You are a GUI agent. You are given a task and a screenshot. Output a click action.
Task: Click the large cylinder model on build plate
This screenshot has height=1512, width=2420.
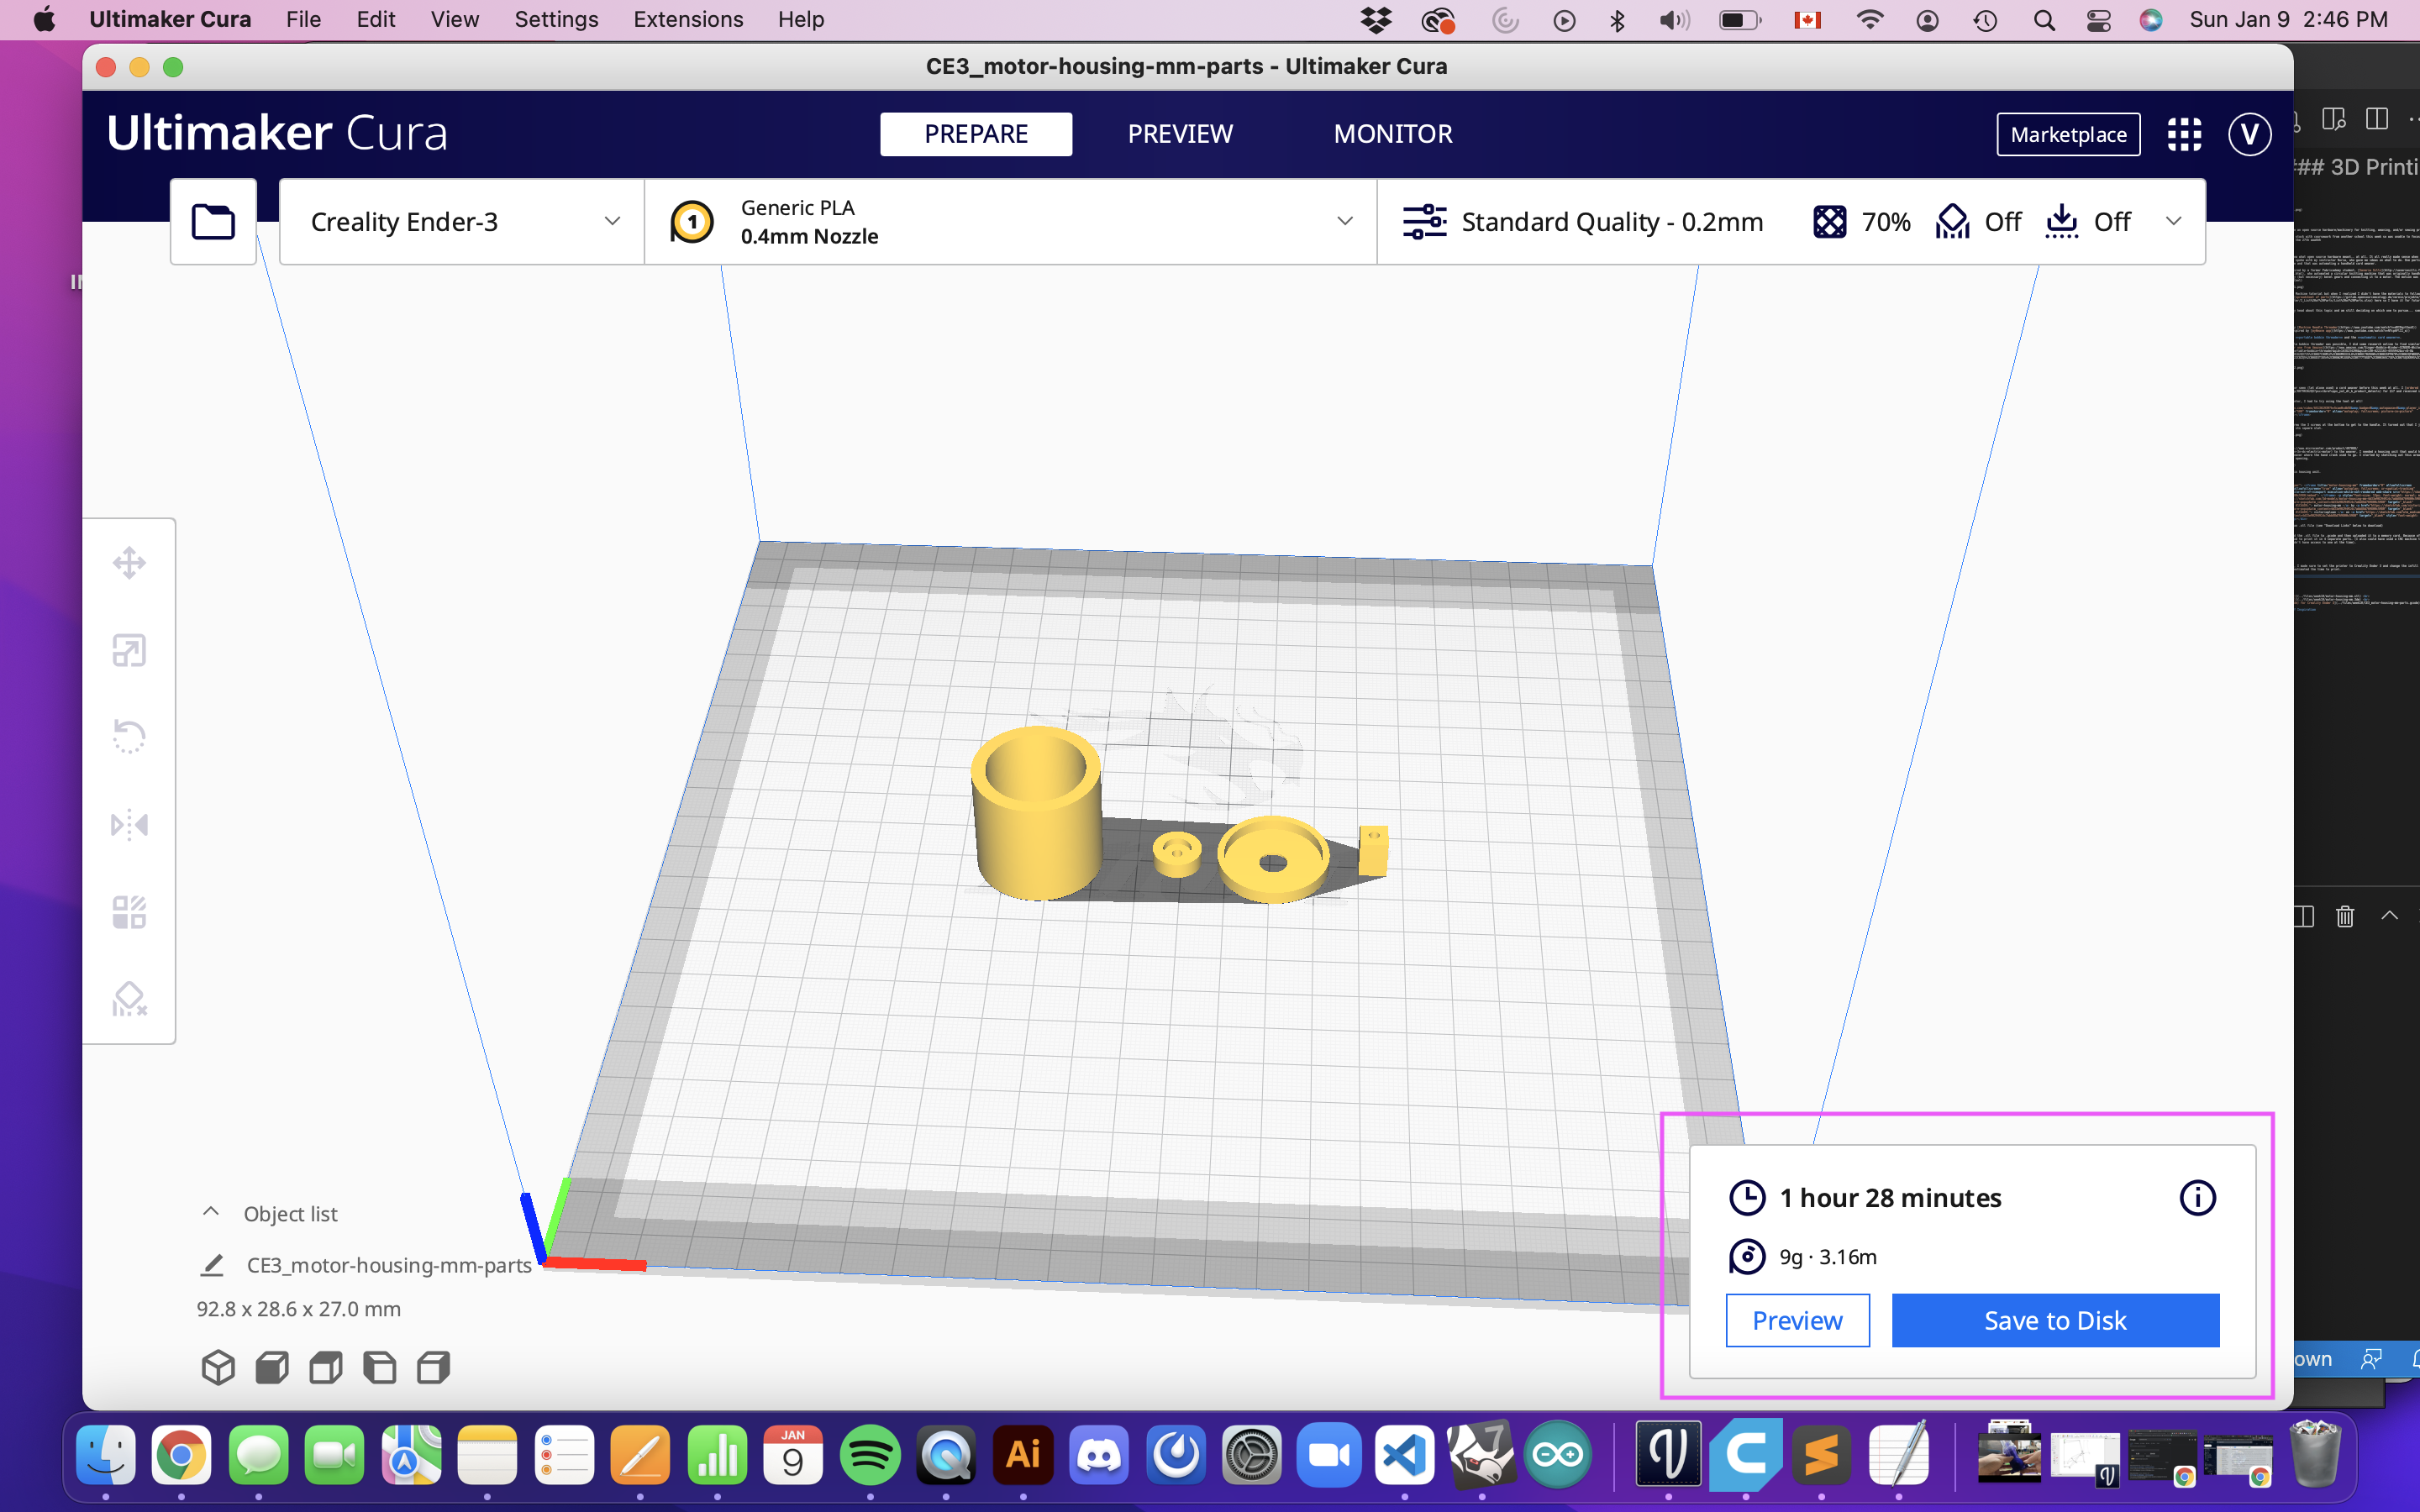(1036, 815)
